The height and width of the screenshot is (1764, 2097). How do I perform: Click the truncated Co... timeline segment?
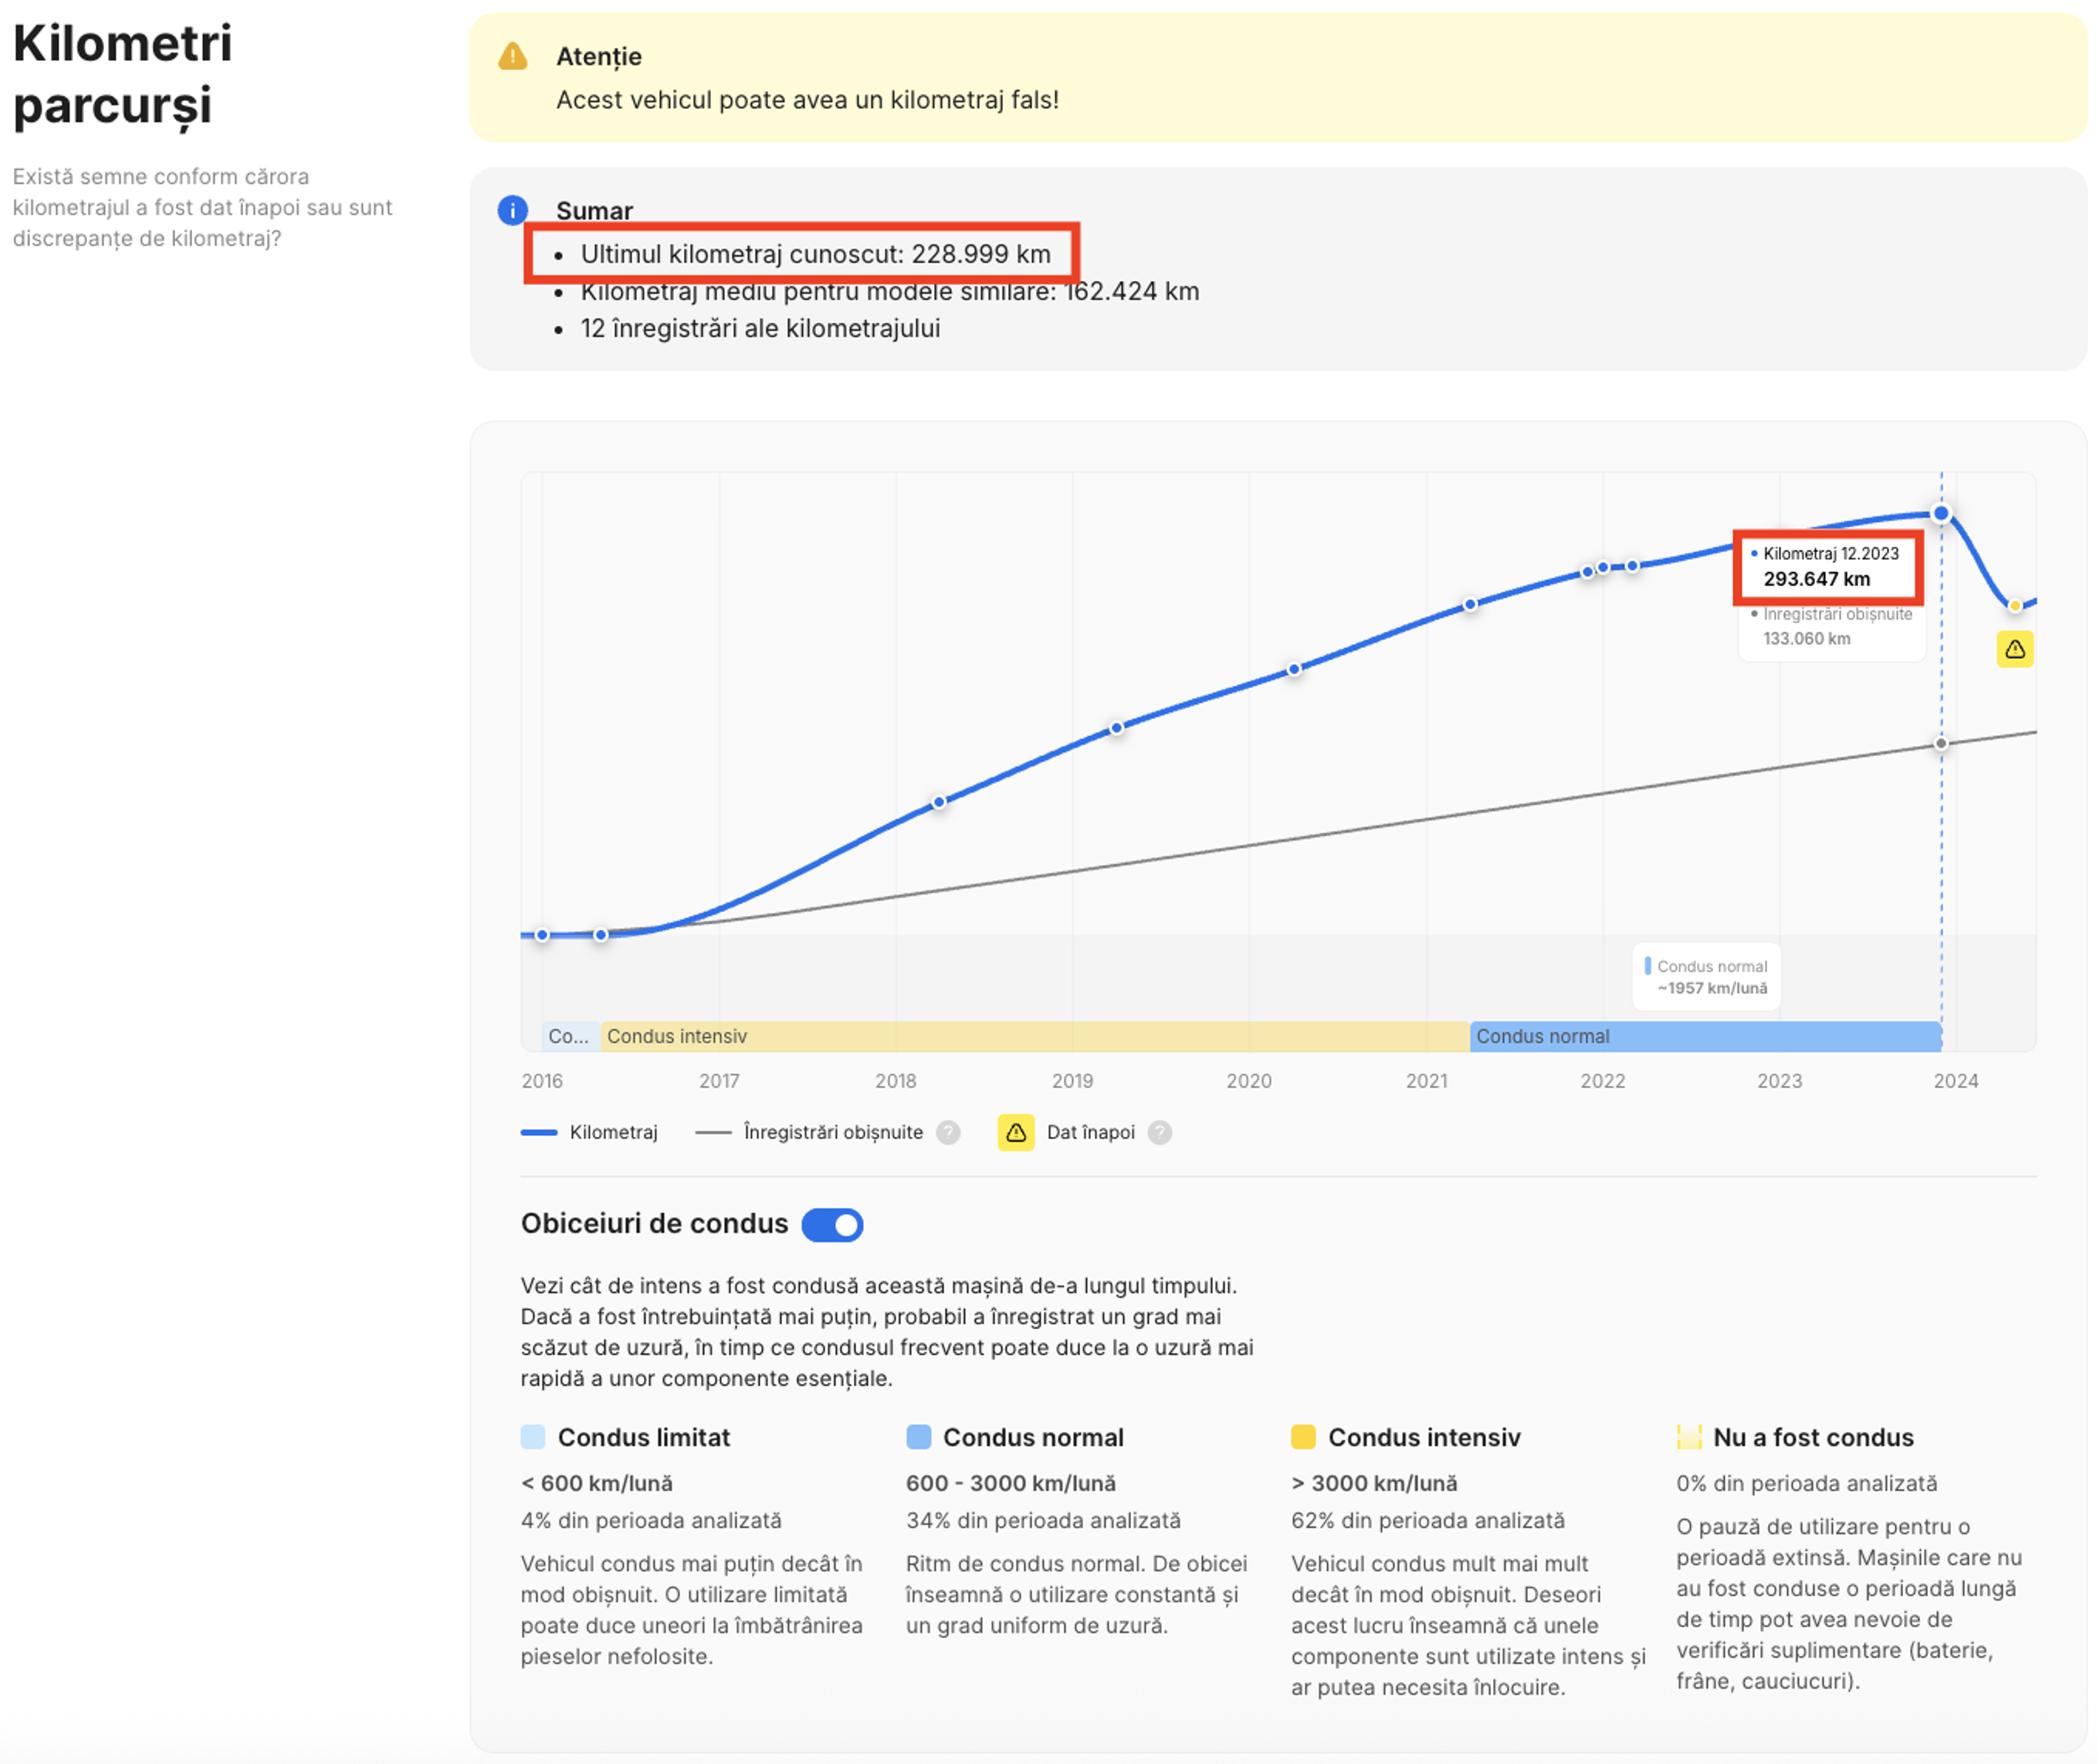point(570,1036)
